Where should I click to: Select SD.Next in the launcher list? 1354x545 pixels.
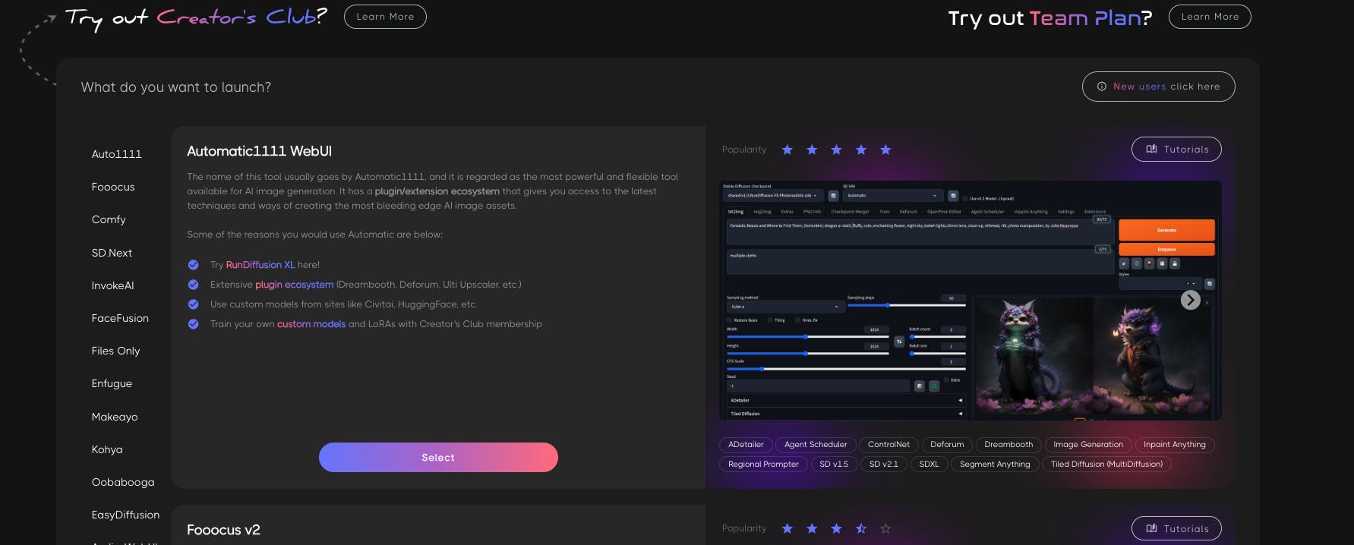112,253
